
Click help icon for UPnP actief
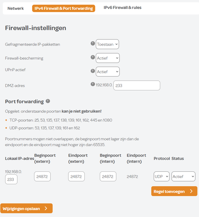(x=93, y=71)
